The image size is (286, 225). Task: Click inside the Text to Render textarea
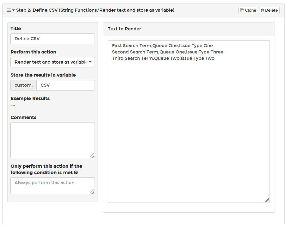pos(189,122)
